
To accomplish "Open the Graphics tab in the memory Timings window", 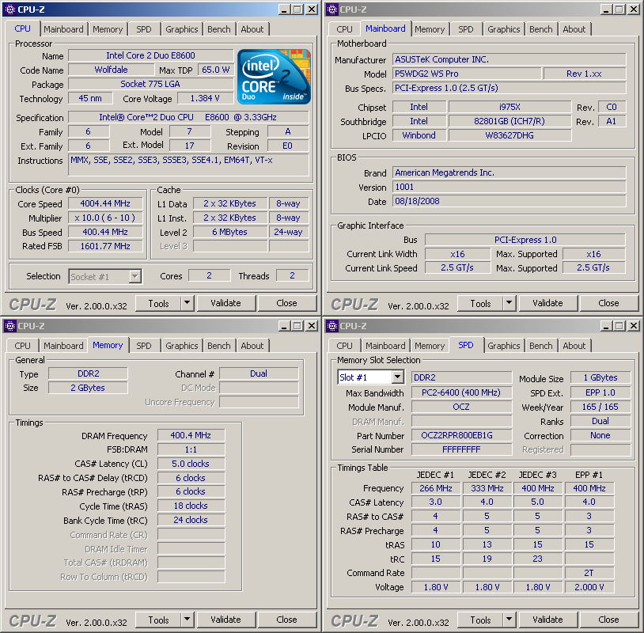I will point(181,346).
